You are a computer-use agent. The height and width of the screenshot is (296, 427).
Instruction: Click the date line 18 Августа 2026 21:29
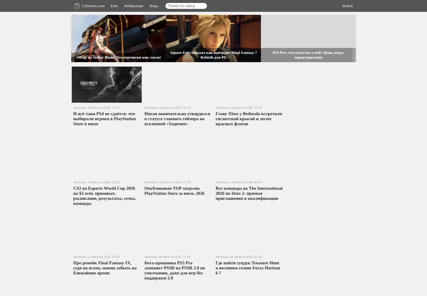point(96,108)
